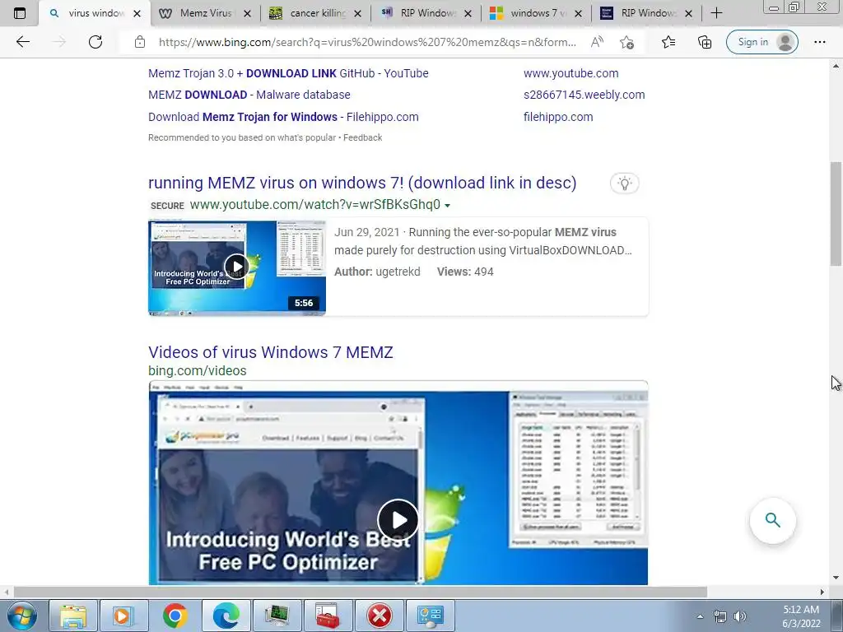Open the Windows Start menu
This screenshot has width=843, height=632.
click(x=21, y=616)
